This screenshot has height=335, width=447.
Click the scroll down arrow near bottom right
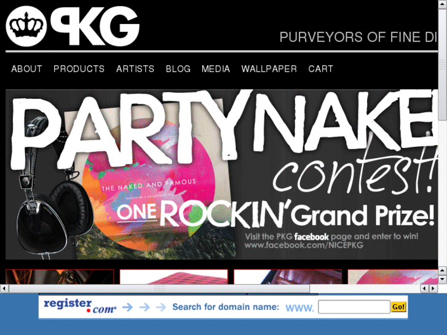(x=443, y=278)
